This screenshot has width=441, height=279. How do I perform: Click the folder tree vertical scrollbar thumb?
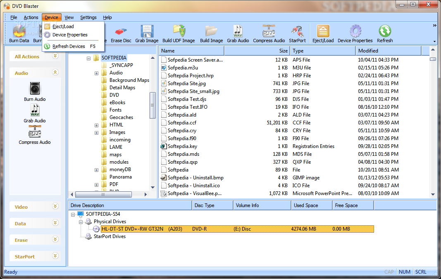(153, 105)
